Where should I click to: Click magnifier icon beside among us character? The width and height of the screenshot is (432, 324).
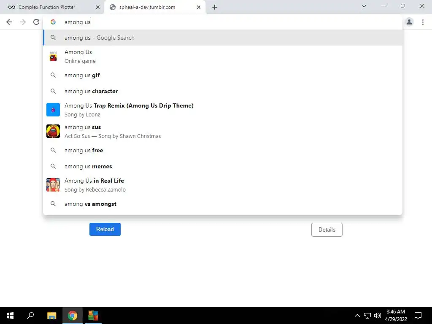pyautogui.click(x=53, y=91)
